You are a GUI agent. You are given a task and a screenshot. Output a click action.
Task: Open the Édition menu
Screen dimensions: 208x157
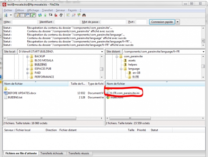[x=19, y=10]
